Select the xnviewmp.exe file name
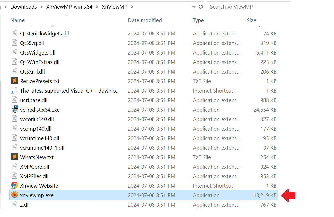Image resolution: width=334 pixels, height=217 pixels. pyautogui.click(x=37, y=195)
